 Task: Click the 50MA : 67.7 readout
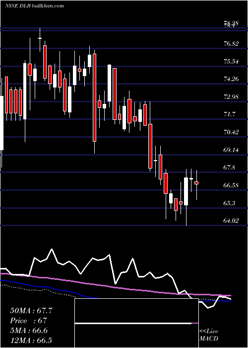point(31,311)
